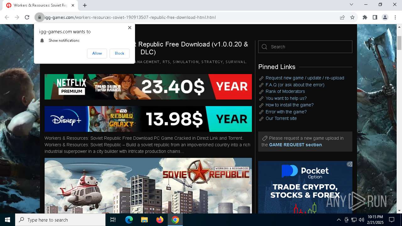
Task: Open Our Torrent site link
Action: pyautogui.click(x=281, y=118)
